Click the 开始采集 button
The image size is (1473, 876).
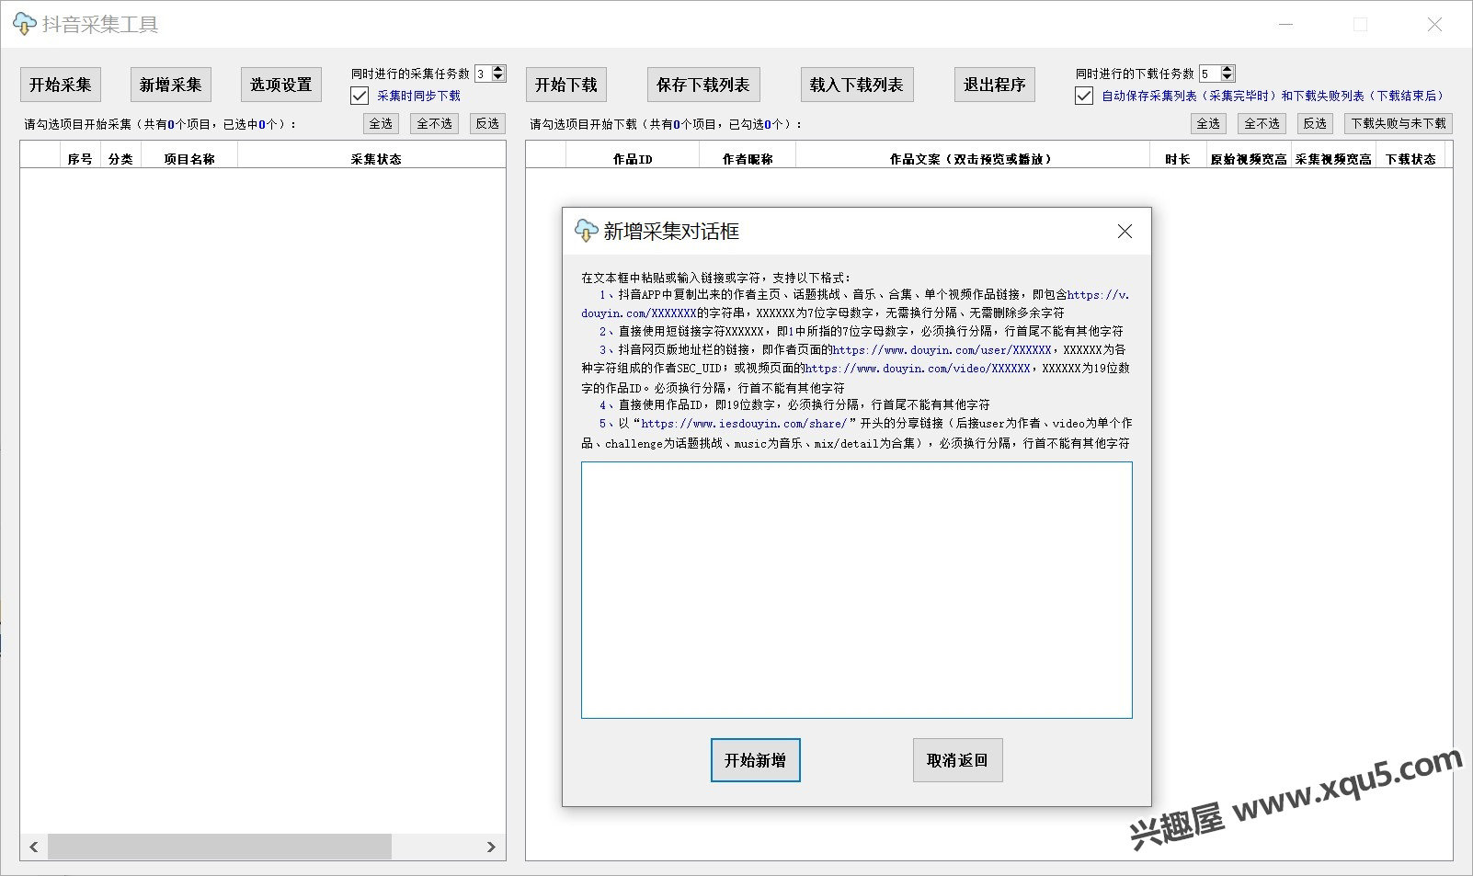click(61, 85)
